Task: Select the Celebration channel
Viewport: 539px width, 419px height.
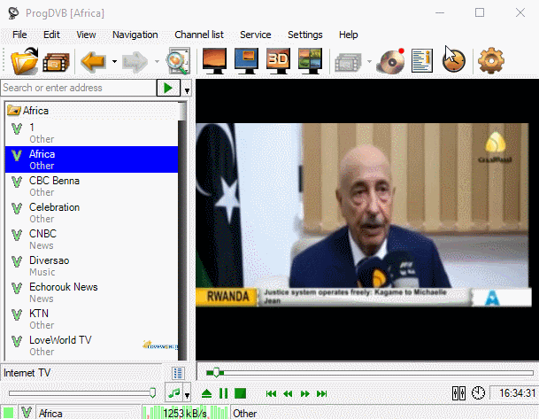Action: point(92,213)
